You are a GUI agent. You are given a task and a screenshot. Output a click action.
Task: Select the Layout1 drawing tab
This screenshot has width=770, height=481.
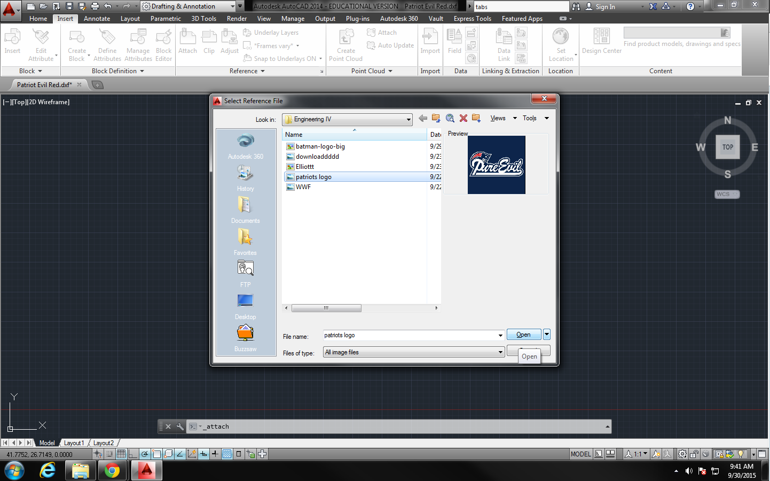pos(74,443)
